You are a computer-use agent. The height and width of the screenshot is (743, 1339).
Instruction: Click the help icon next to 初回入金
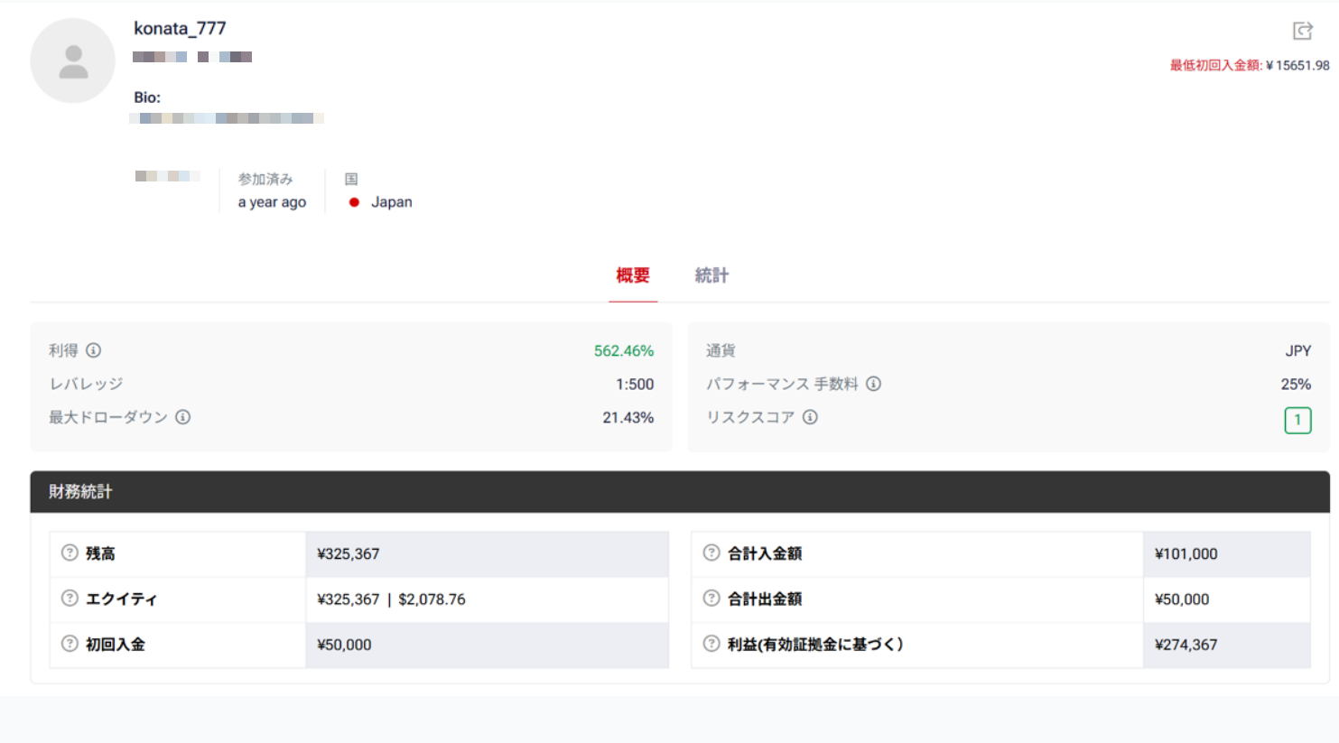pos(70,644)
